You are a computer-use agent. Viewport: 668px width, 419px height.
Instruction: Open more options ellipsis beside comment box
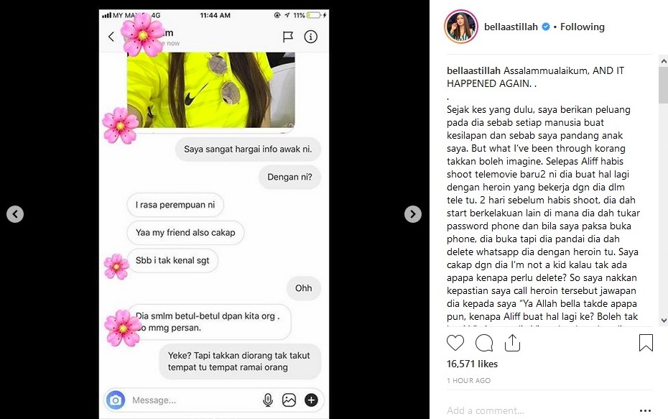click(x=646, y=411)
